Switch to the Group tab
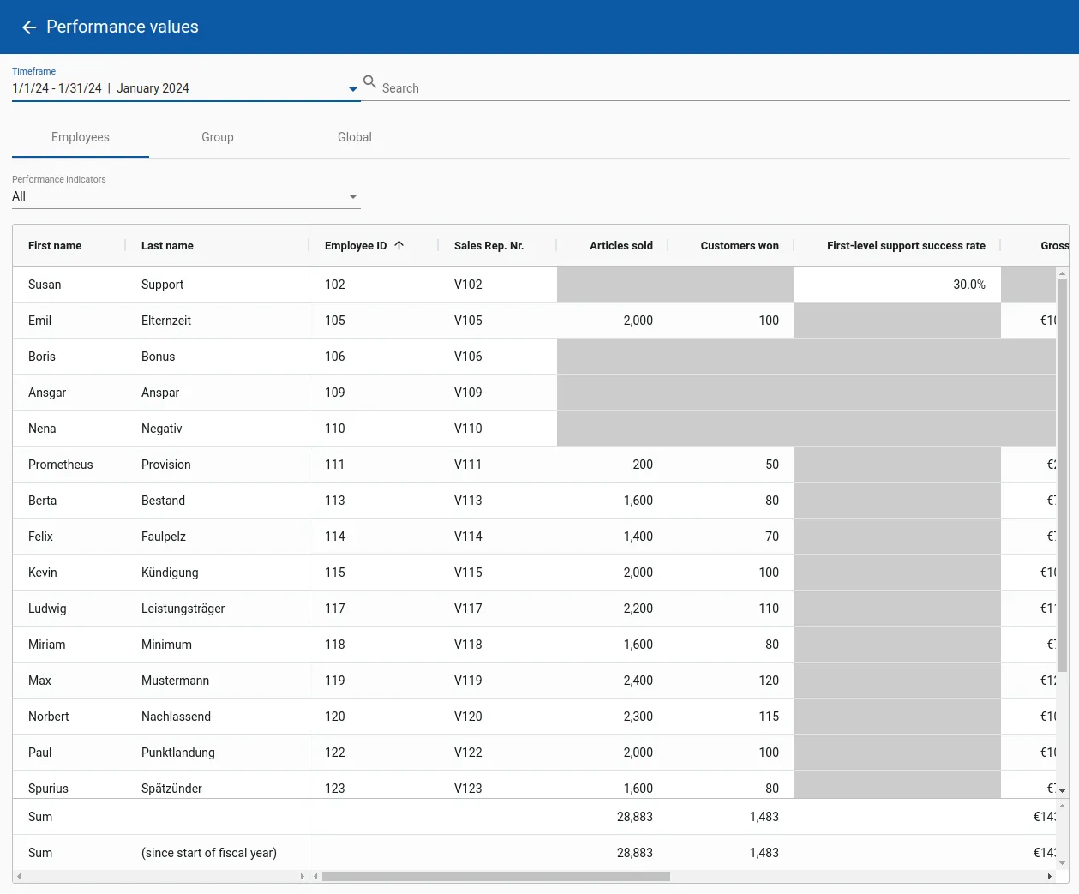The width and height of the screenshot is (1079, 894). [217, 137]
